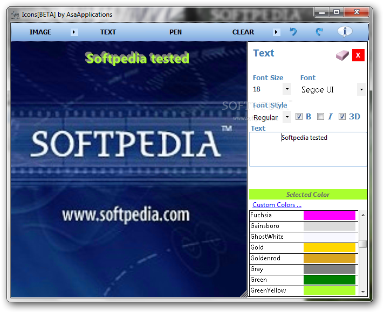Toggle the Bold checkbox
Viewport: 384px width, 313px height.
[x=299, y=117]
